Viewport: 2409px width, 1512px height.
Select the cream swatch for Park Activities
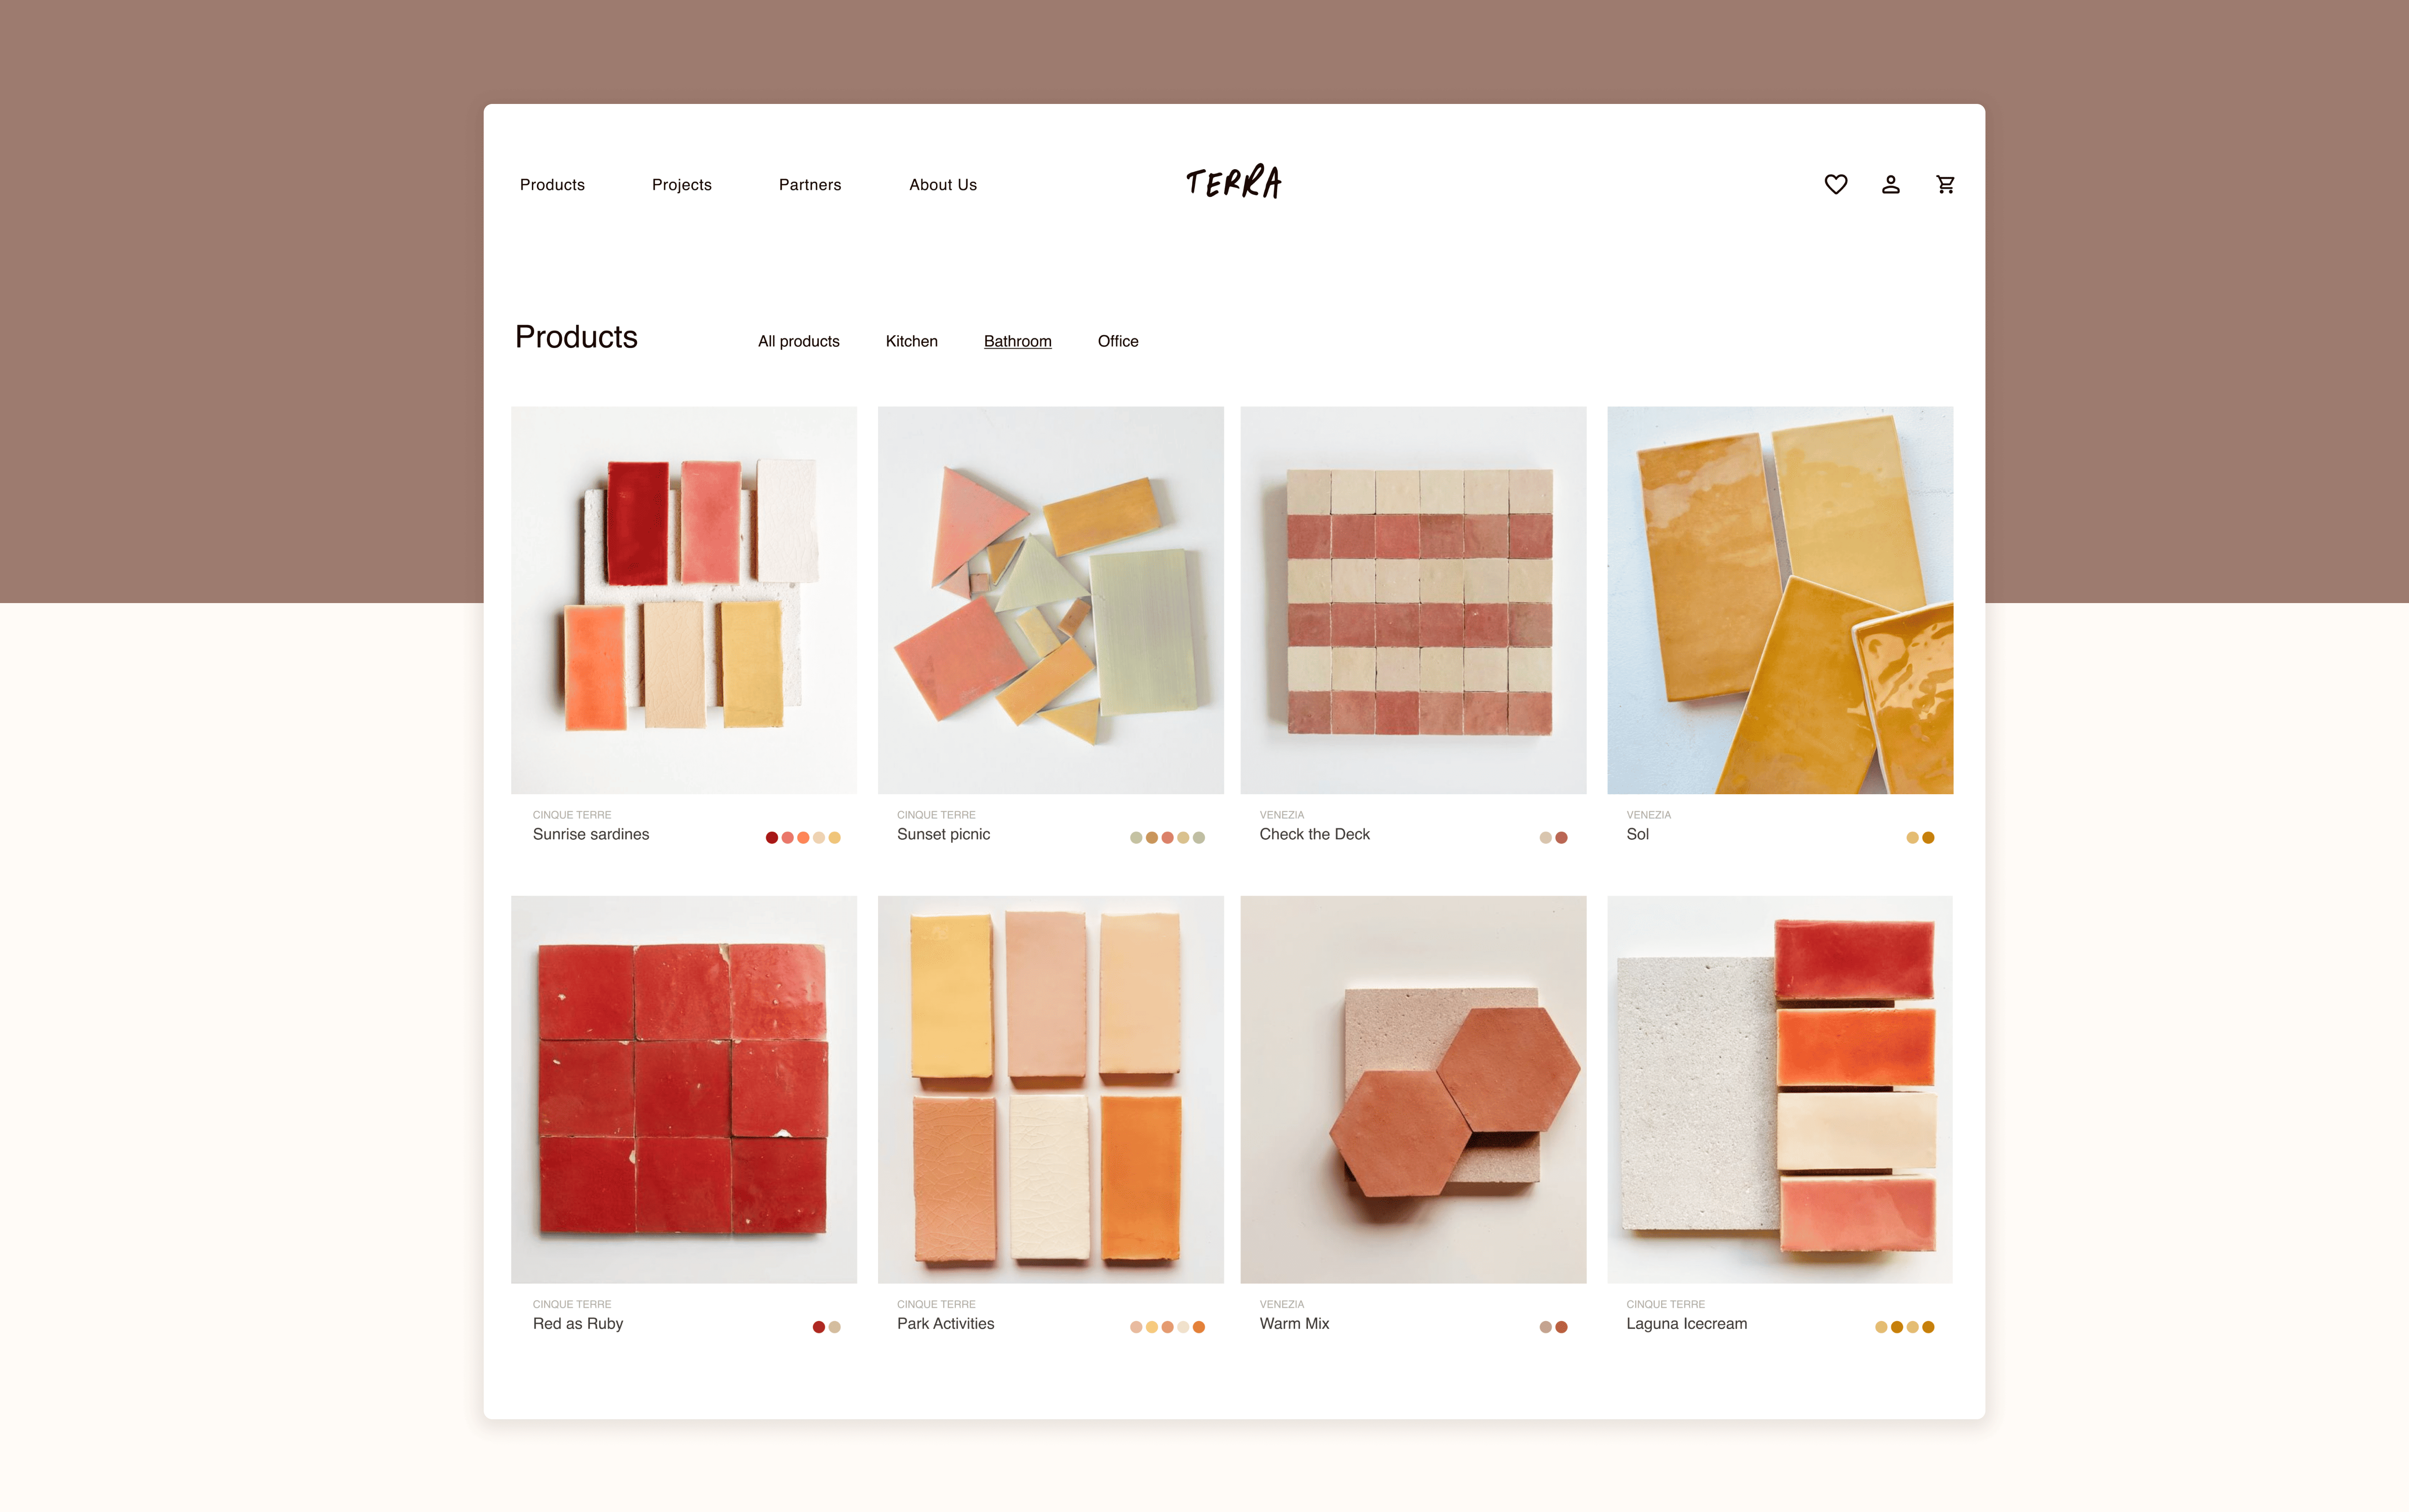point(1183,1327)
